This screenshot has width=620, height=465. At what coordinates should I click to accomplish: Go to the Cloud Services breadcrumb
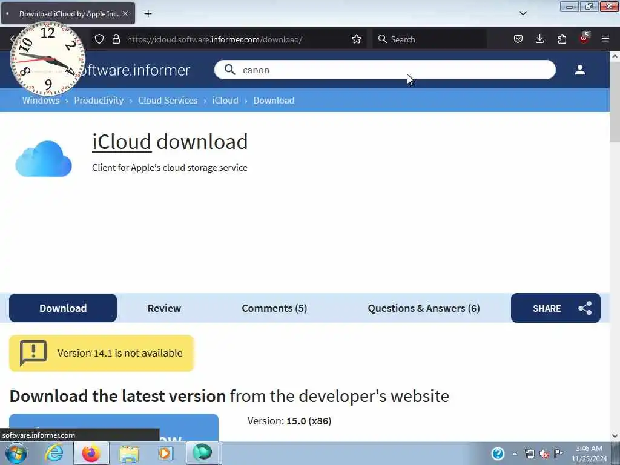tap(168, 101)
